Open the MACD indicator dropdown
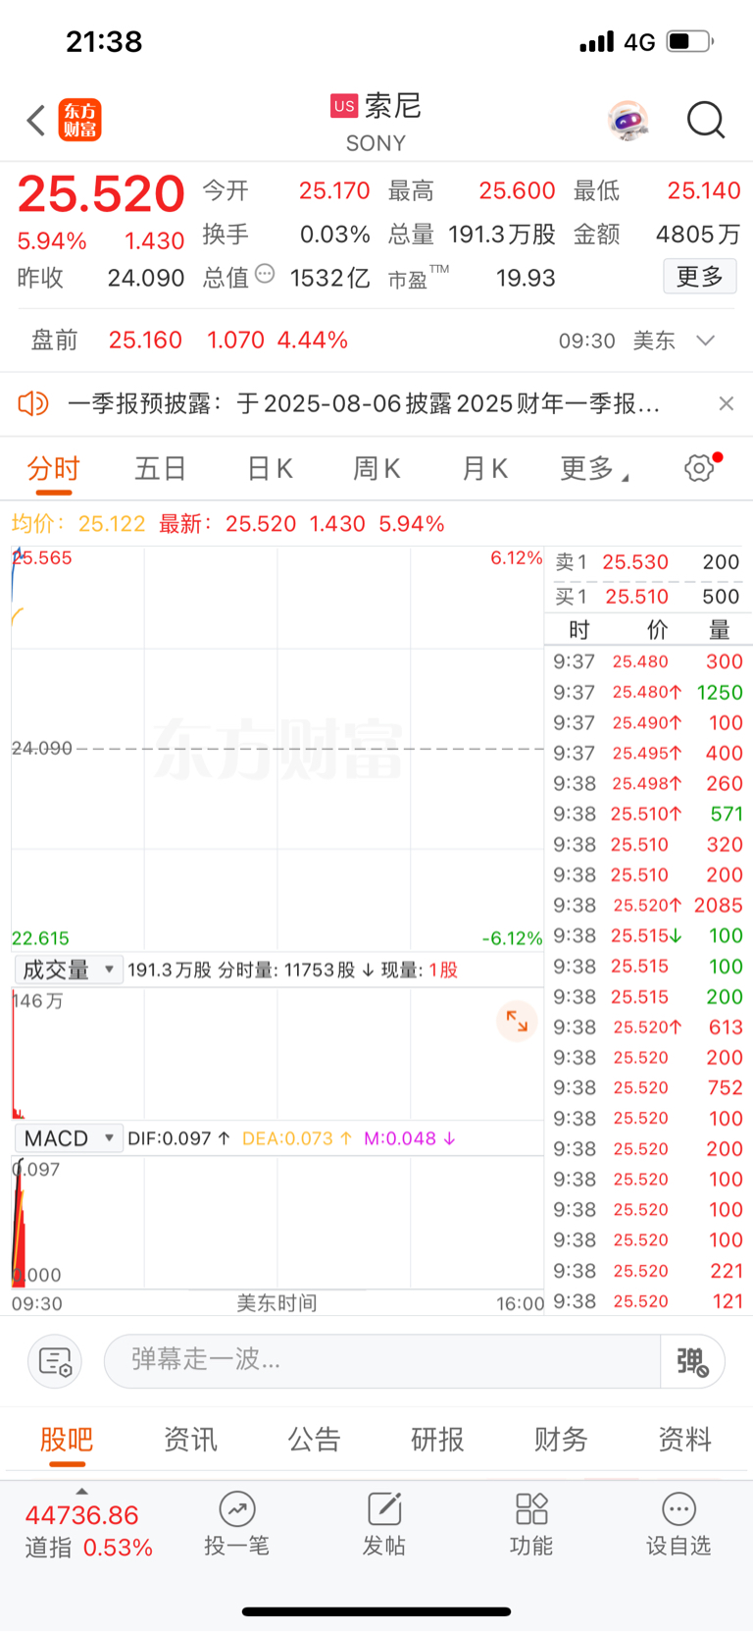Image resolution: width=753 pixels, height=1632 pixels. click(x=68, y=1138)
